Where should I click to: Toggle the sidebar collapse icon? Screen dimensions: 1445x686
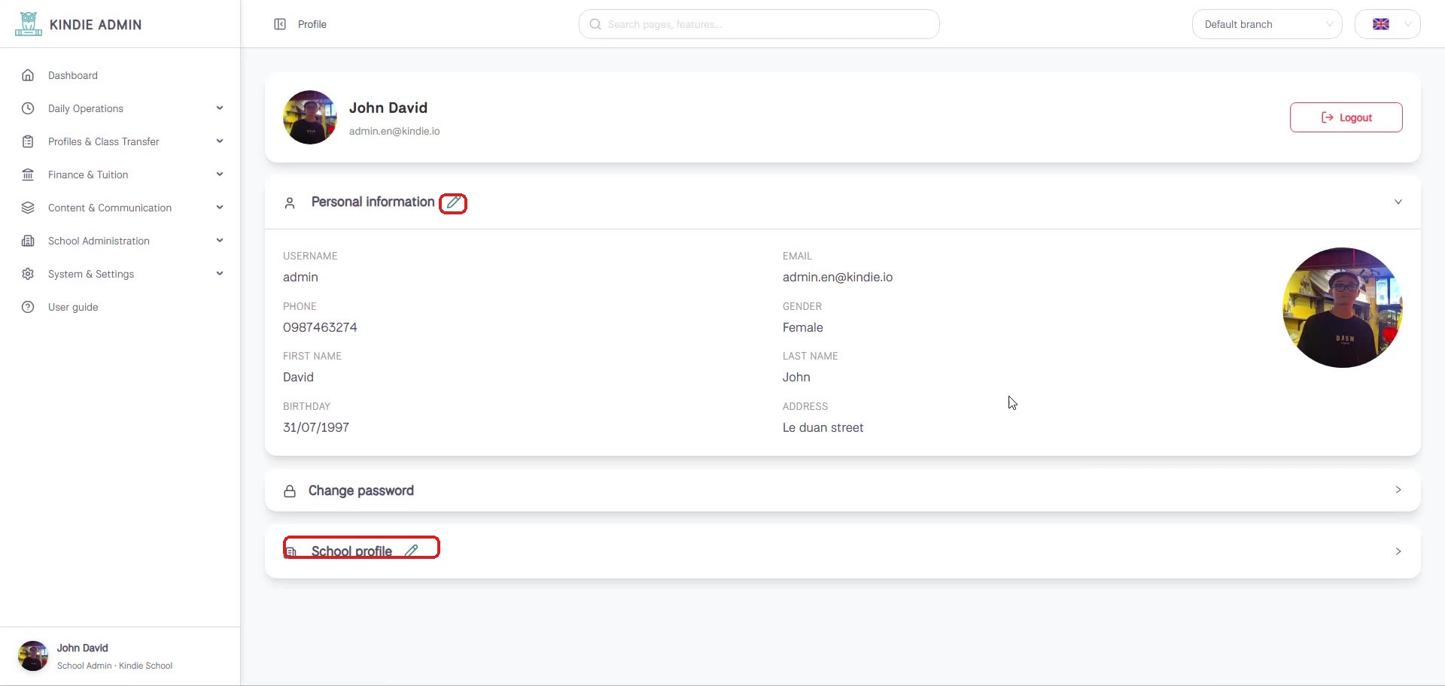click(280, 24)
